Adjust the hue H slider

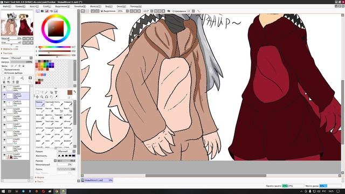pyautogui.click(x=54, y=47)
